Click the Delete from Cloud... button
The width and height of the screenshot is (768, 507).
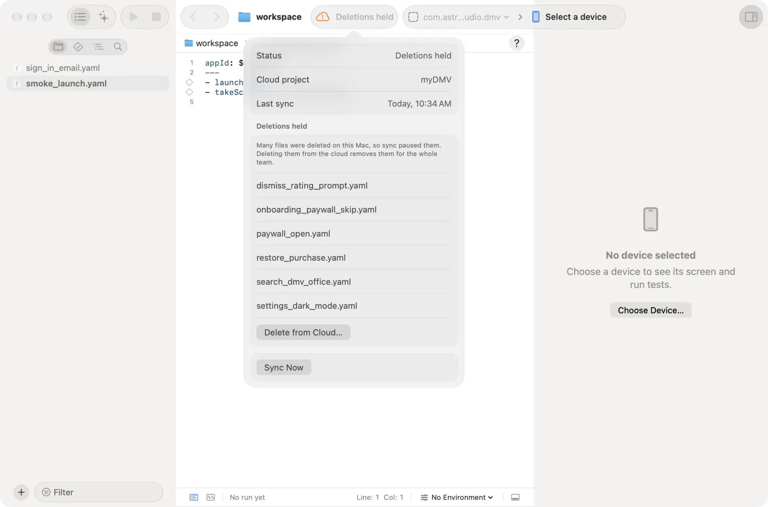pyautogui.click(x=303, y=333)
